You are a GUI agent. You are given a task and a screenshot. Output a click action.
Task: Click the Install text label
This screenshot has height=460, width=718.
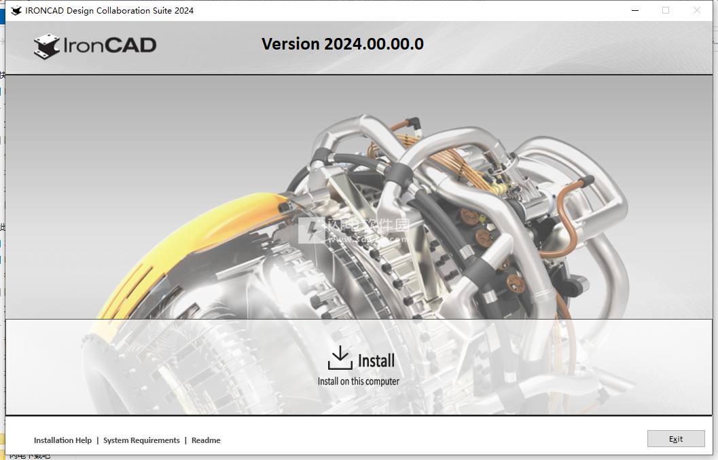point(376,361)
